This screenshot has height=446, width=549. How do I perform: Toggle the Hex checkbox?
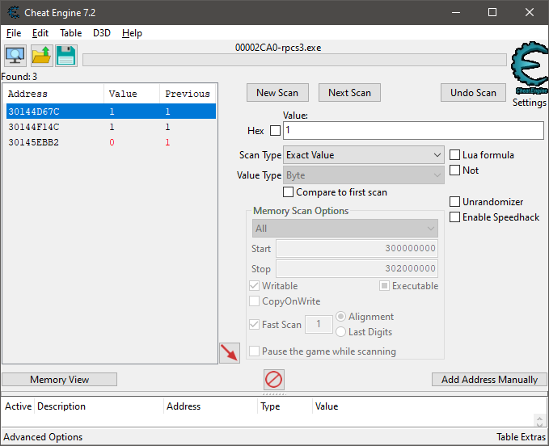275,131
